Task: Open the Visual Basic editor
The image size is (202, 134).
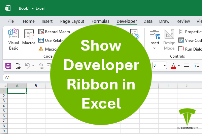Action: [13, 40]
